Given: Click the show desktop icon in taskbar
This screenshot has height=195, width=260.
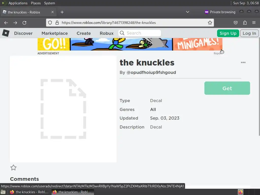Looking at the screenshot, I should click(3, 192).
